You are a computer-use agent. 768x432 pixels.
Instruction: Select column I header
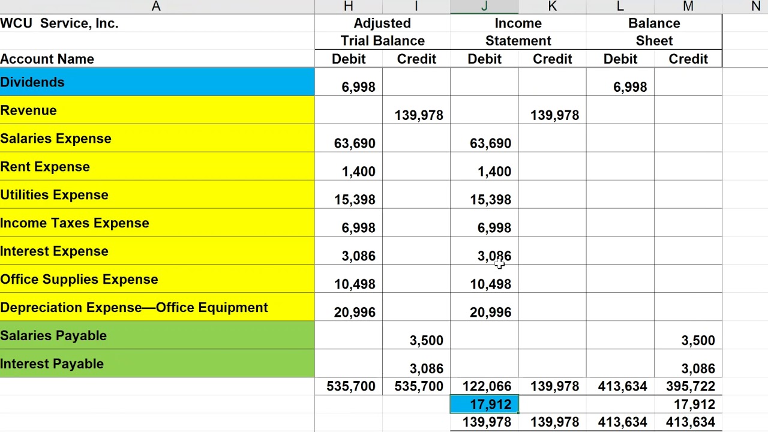(416, 7)
